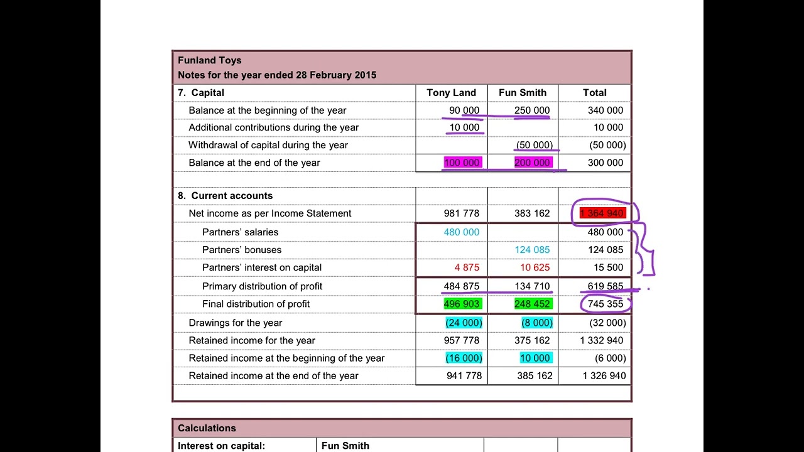Image resolution: width=804 pixels, height=452 pixels.
Task: Click the highlighted 100 000 closing balance
Action: (462, 163)
